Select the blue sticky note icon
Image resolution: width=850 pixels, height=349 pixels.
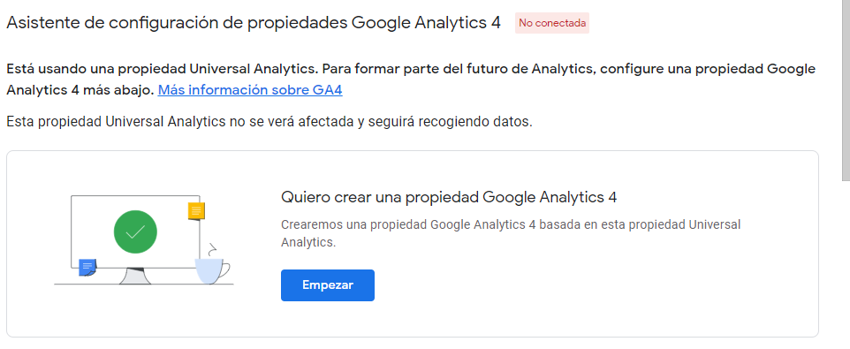point(87,267)
